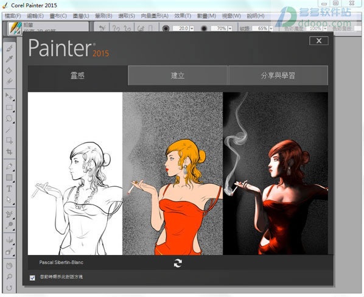Select the Magnifier tool
364x297 pixels.
coord(10,276)
